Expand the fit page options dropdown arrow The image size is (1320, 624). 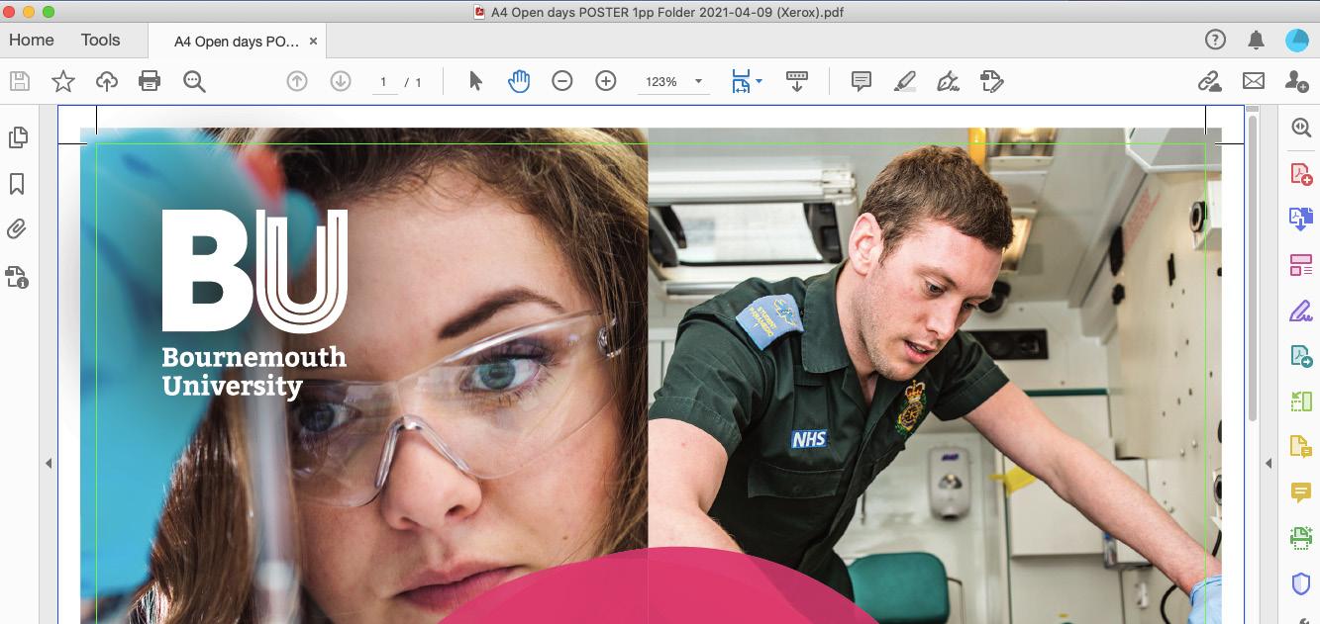[x=759, y=81]
